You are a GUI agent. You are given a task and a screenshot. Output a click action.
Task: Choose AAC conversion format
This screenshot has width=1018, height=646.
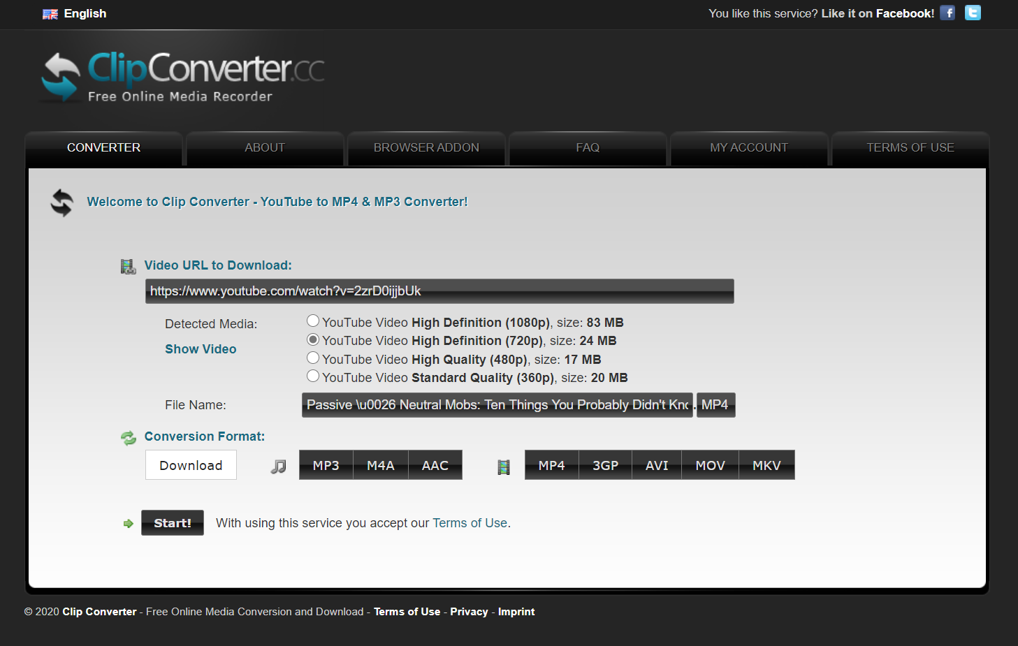click(435, 465)
